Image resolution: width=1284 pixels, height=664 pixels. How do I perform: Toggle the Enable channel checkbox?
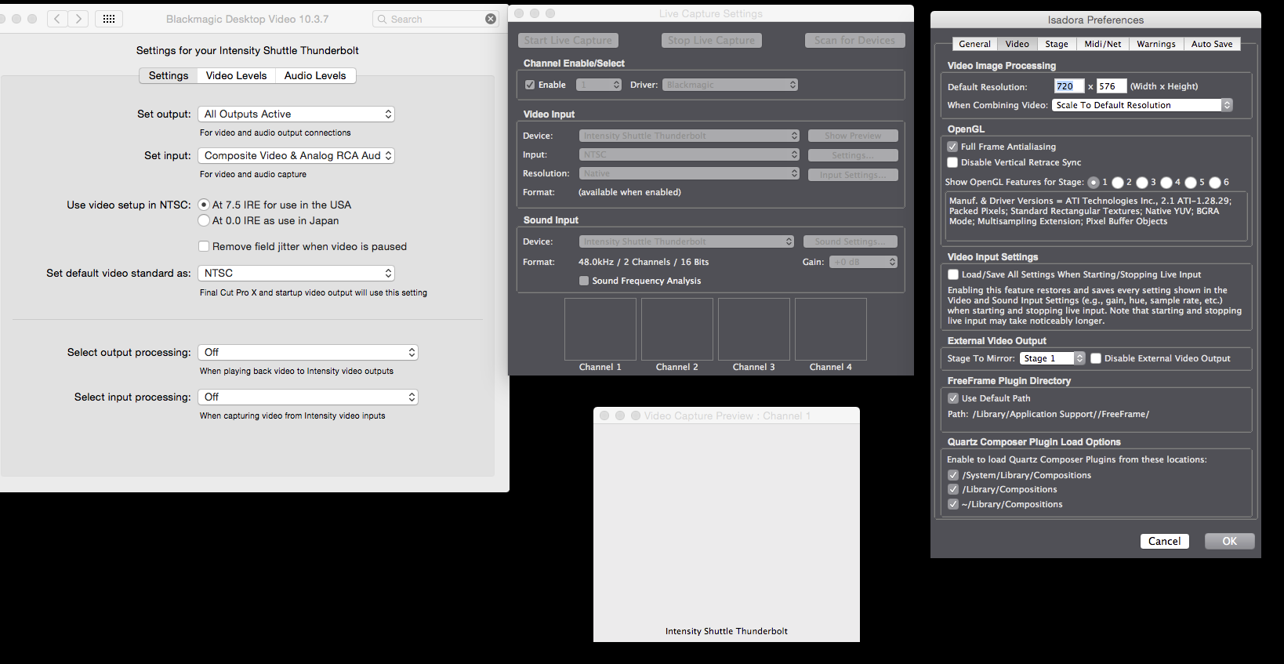[x=530, y=85]
